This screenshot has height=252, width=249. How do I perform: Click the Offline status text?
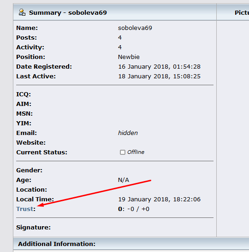coord(136,152)
